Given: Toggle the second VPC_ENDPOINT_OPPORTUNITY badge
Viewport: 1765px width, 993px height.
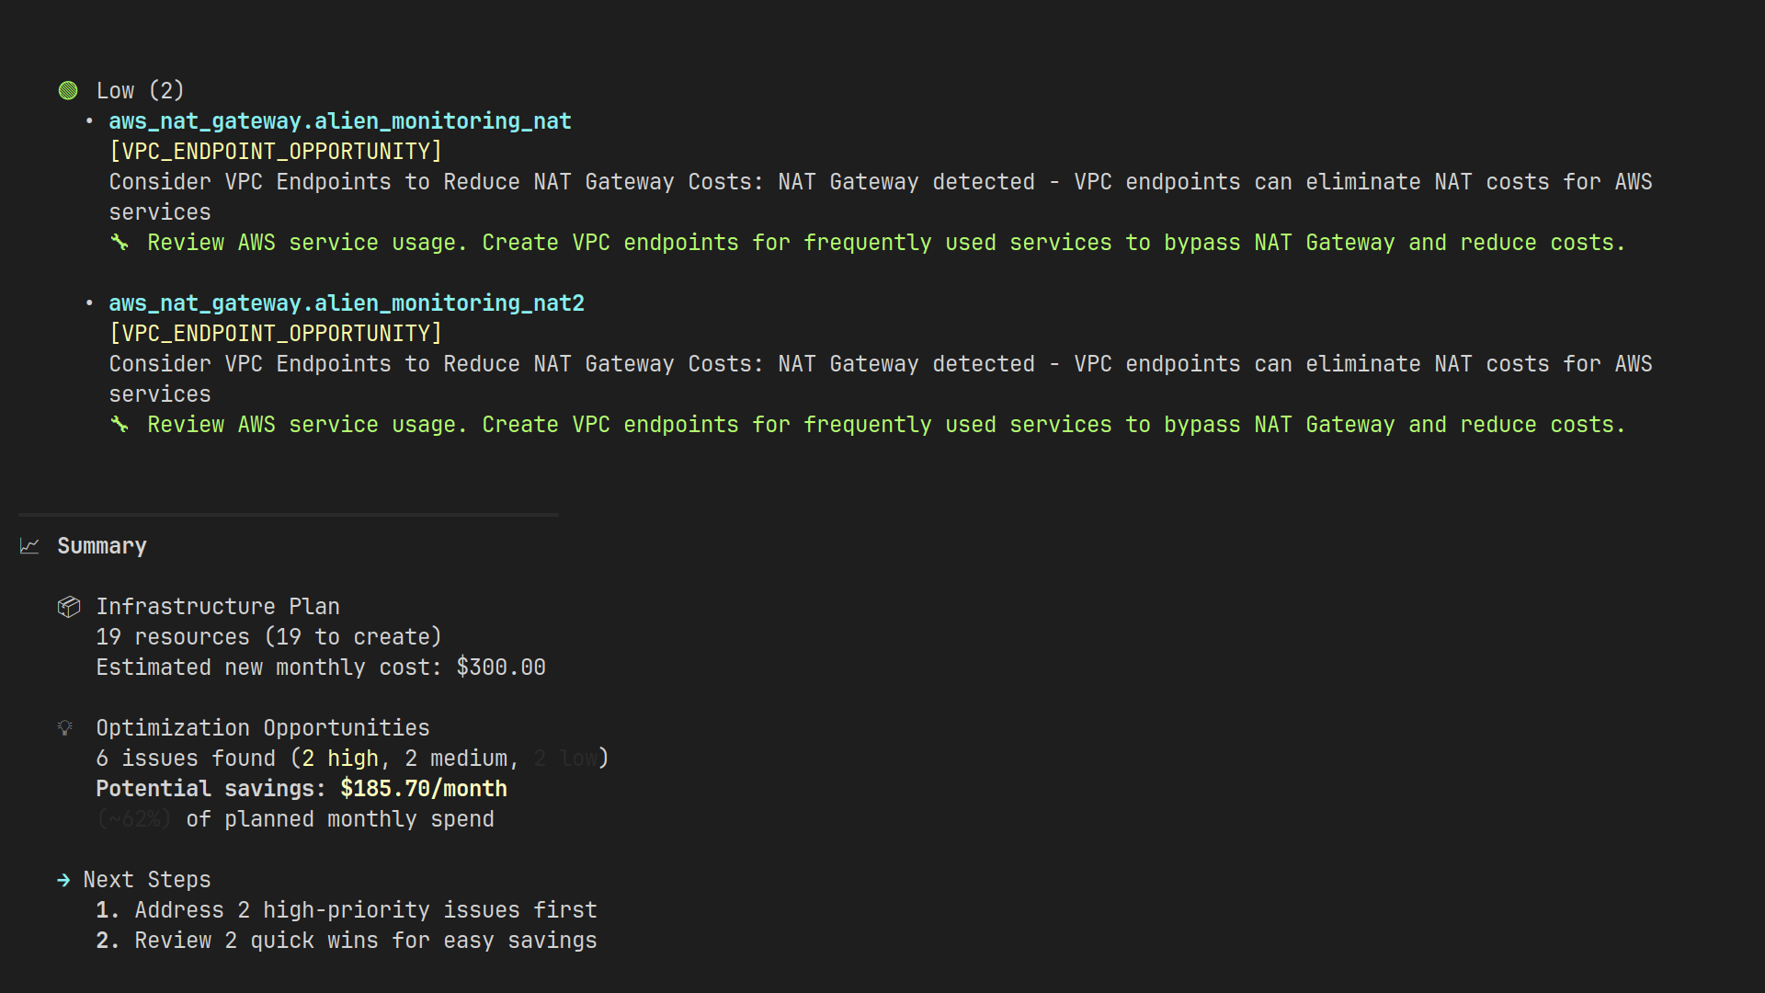Looking at the screenshot, I should point(275,333).
